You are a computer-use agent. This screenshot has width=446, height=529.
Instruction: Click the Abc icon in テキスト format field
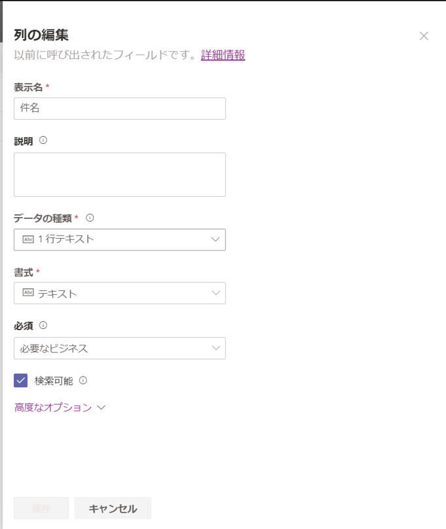28,293
